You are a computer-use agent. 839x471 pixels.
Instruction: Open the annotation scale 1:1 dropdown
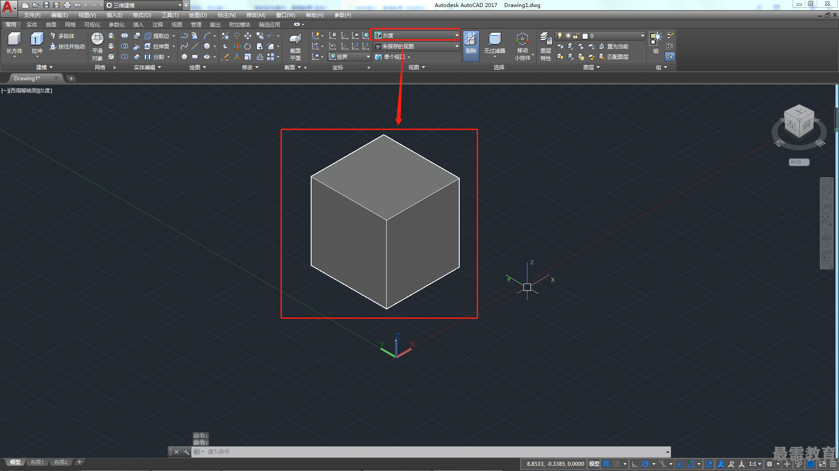pyautogui.click(x=755, y=464)
